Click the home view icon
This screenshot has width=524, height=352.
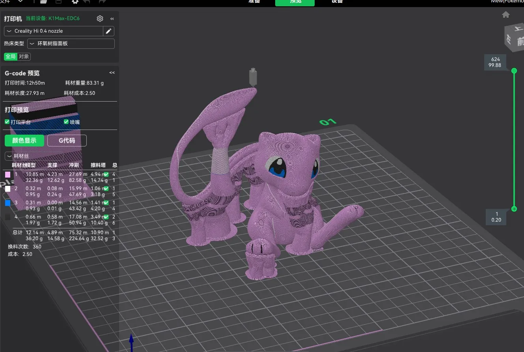(x=506, y=15)
